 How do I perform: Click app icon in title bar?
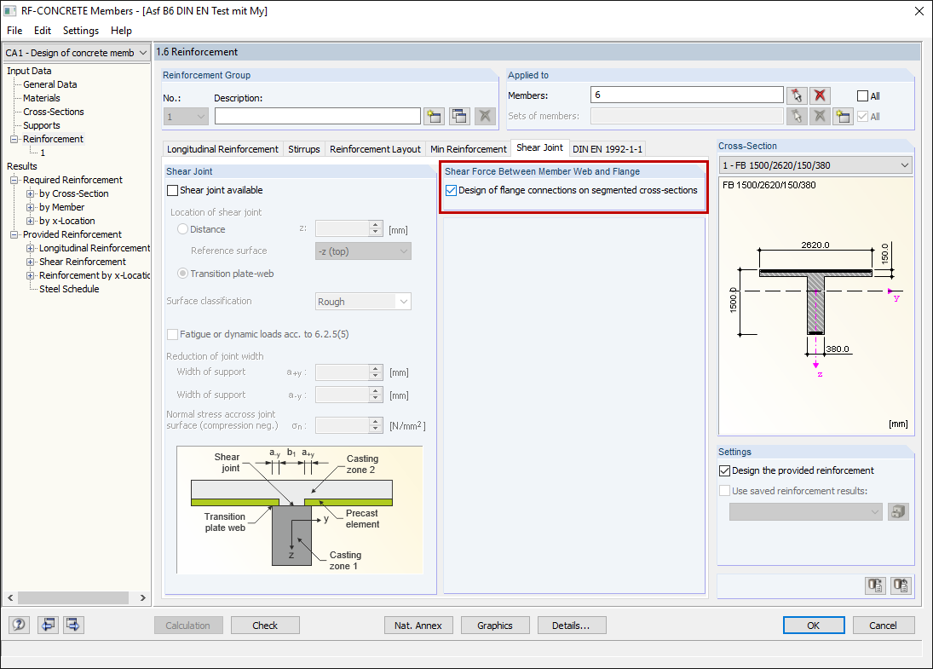10,11
